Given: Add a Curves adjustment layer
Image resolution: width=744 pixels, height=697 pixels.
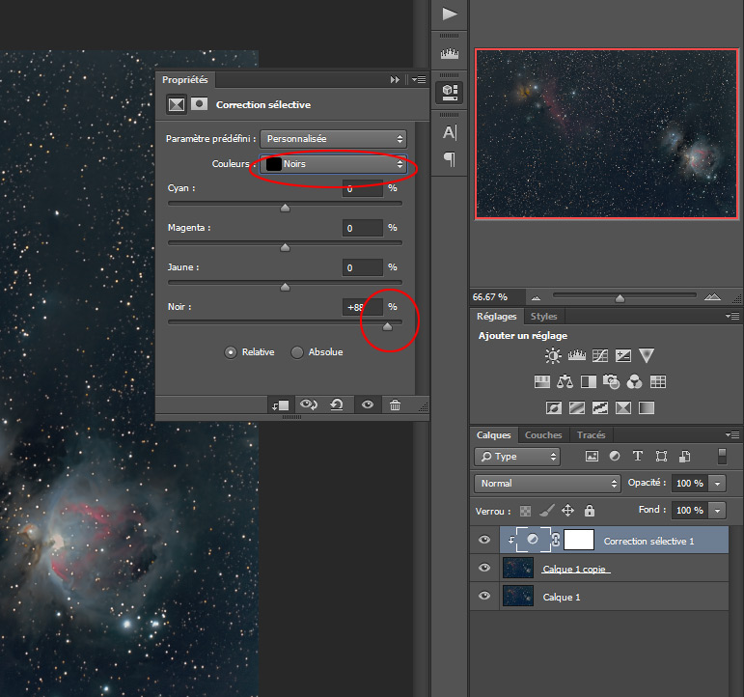Looking at the screenshot, I should (600, 355).
